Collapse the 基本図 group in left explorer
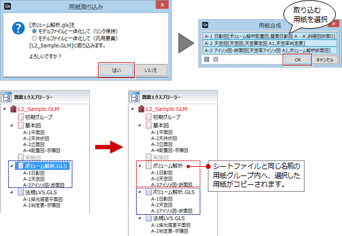Image resolution: width=342 pixels, height=236 pixels. click(12, 125)
